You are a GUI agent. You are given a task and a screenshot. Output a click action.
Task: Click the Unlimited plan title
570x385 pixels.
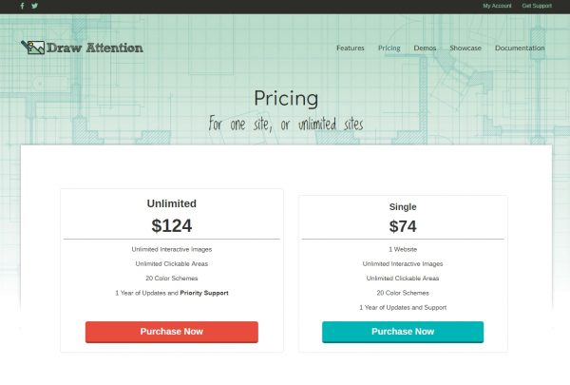(171, 203)
